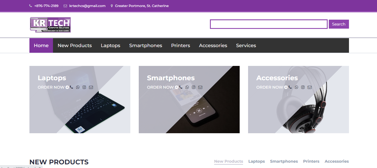Click the WhatsApp icon under Laptops

[78, 87]
